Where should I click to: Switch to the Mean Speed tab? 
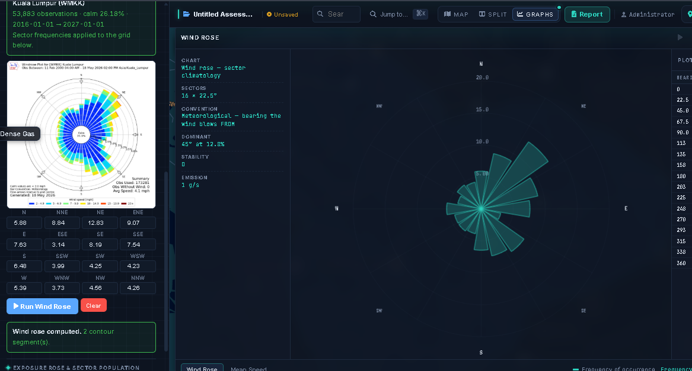coord(248,369)
